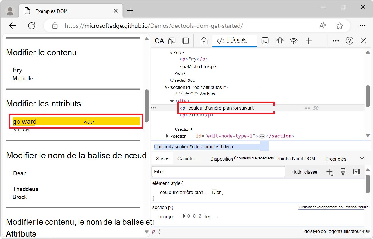
Task: Open DevTools help with the question mark icon
Action: click(349, 41)
